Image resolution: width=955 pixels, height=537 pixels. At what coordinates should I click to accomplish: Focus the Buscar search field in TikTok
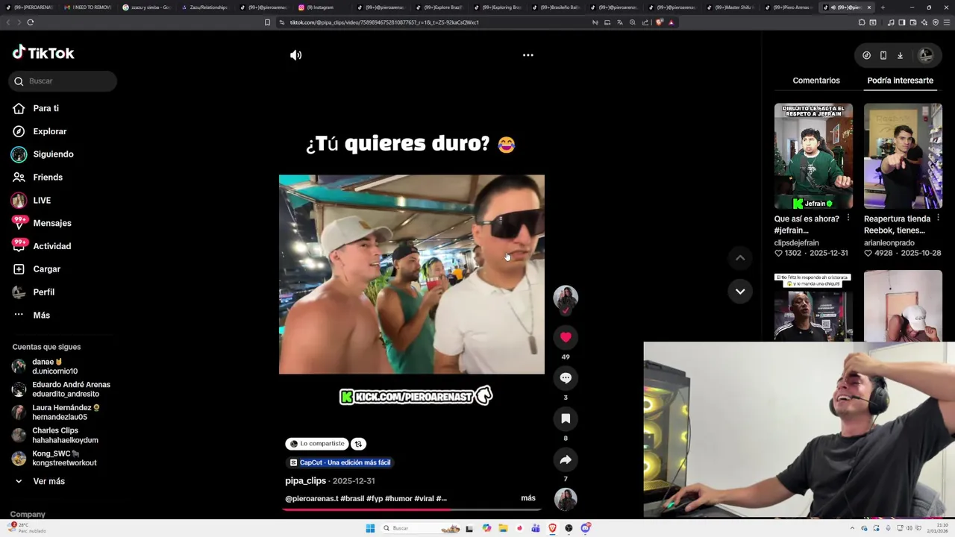coord(63,81)
